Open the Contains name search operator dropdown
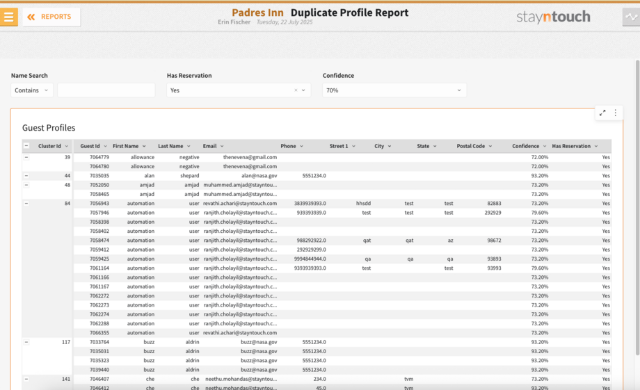This screenshot has width=640, height=390. coord(32,90)
